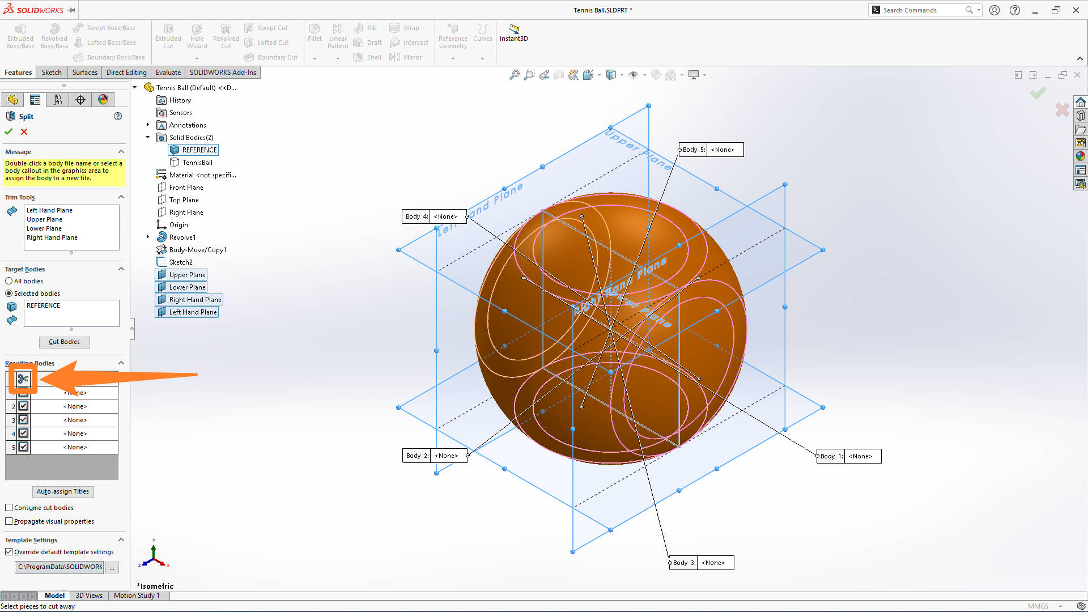Click the Auto-assign Titles button
This screenshot has height=612, width=1088.
[63, 491]
